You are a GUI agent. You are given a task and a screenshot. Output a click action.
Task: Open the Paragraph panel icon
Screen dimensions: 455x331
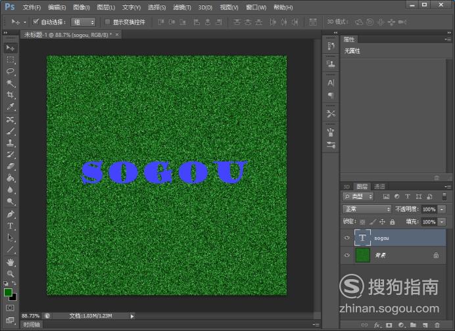pyautogui.click(x=331, y=95)
